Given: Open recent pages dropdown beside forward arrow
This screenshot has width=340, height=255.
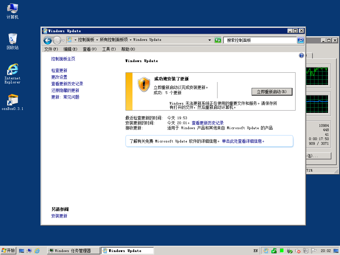Looking at the screenshot, I should 63,40.
